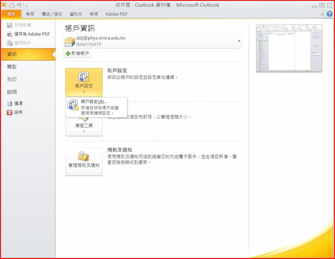The image size is (335, 259).
Task: Click the IMAP/SMTP account type text
Action: [89, 45]
